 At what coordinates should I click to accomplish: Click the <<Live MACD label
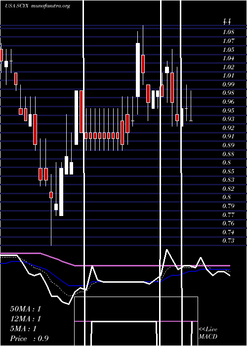(208, 333)
